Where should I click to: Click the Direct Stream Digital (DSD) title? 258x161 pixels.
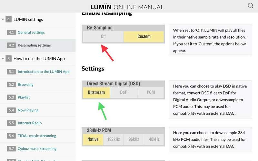114,84
